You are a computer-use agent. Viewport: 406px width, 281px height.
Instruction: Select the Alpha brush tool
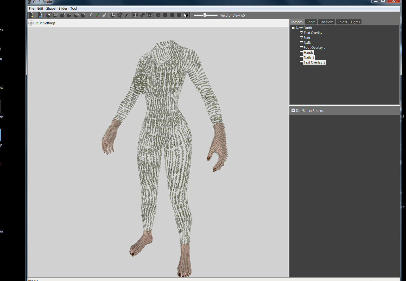pyautogui.click(x=104, y=15)
